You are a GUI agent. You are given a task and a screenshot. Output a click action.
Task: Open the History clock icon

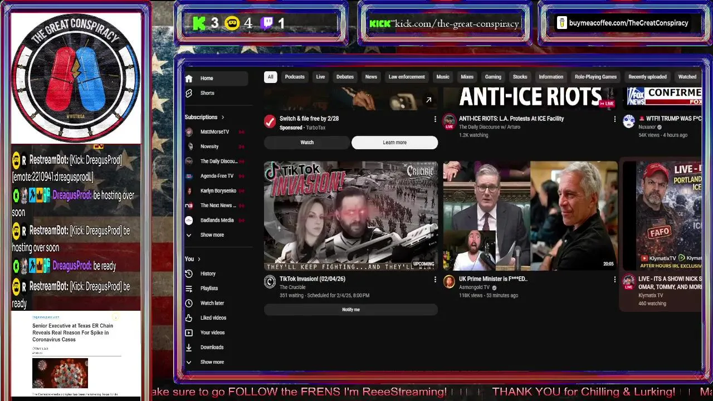click(x=189, y=273)
